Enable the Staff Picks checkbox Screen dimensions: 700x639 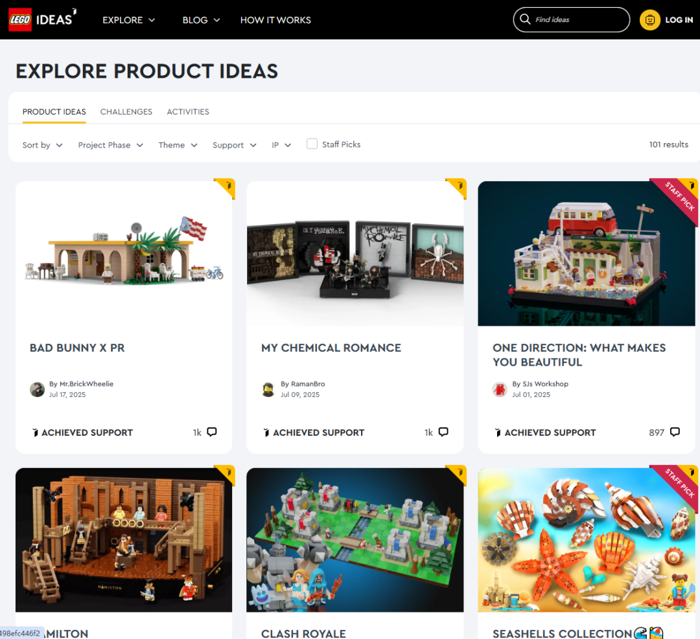pos(312,144)
